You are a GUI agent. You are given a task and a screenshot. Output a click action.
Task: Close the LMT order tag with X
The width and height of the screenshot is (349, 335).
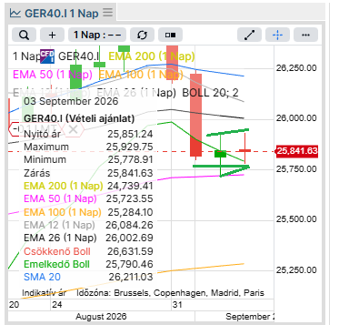pyautogui.click(x=73, y=129)
